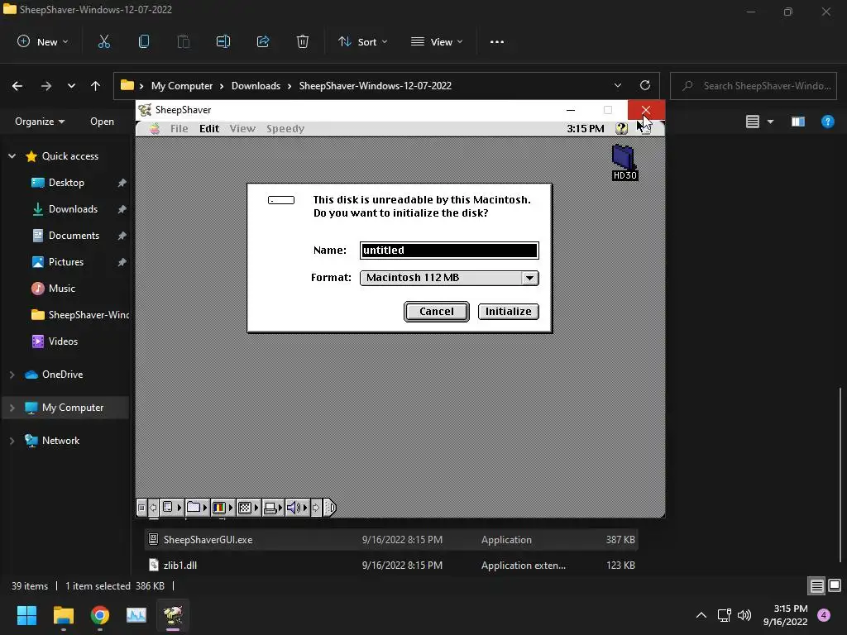Click Downloads in the address breadcrumb

[256, 86]
